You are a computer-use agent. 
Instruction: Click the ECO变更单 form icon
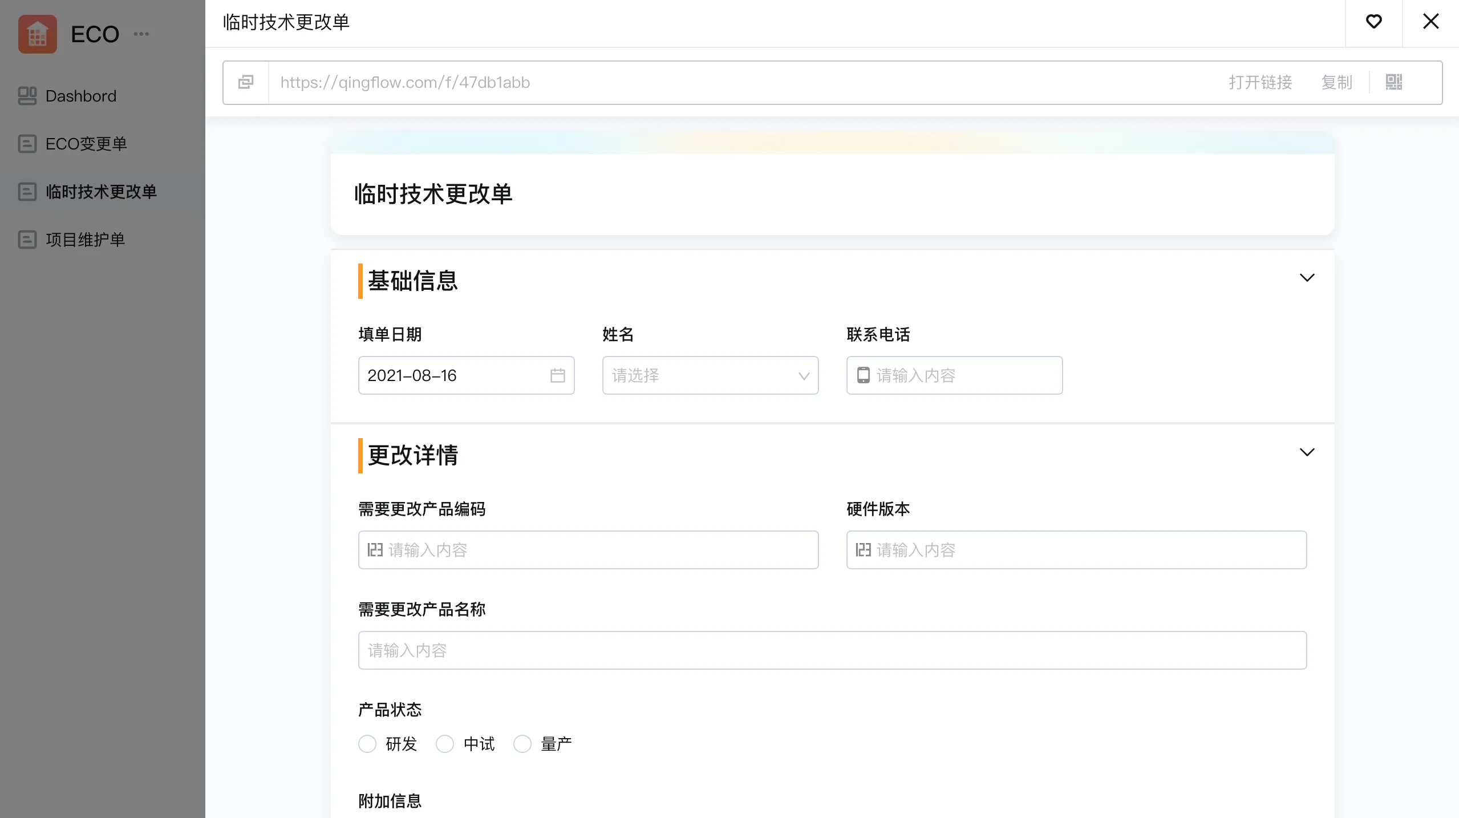(27, 144)
